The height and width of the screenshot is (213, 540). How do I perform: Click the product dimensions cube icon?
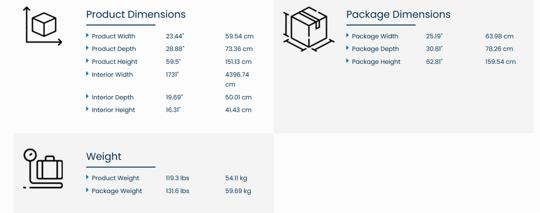tap(43, 26)
